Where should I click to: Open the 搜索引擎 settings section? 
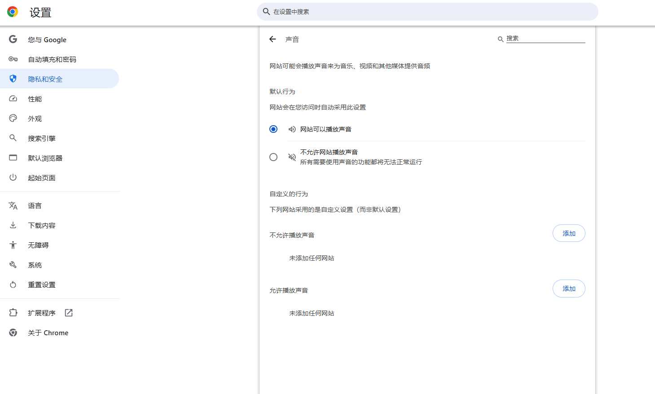[42, 138]
